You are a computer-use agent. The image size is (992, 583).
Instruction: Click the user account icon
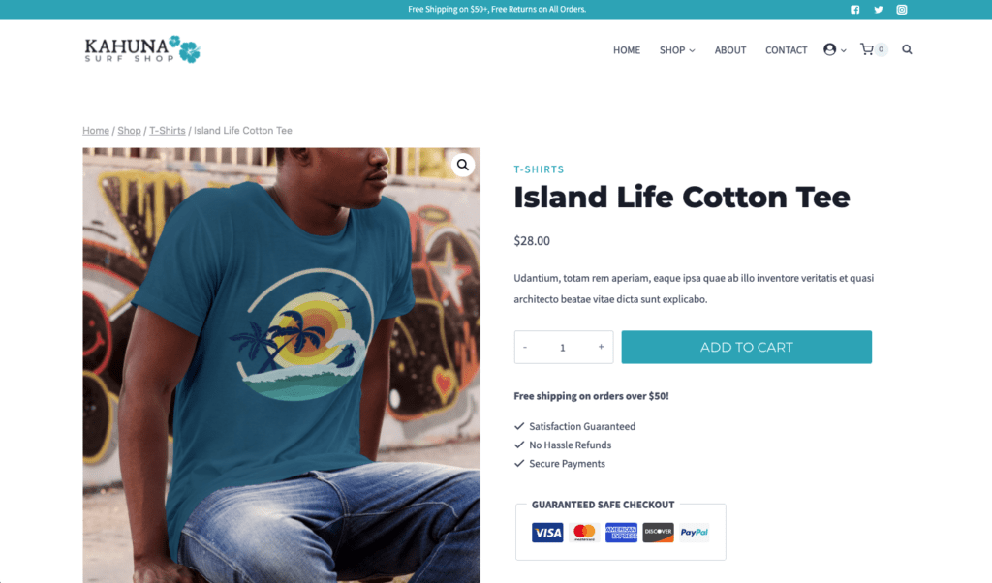829,49
